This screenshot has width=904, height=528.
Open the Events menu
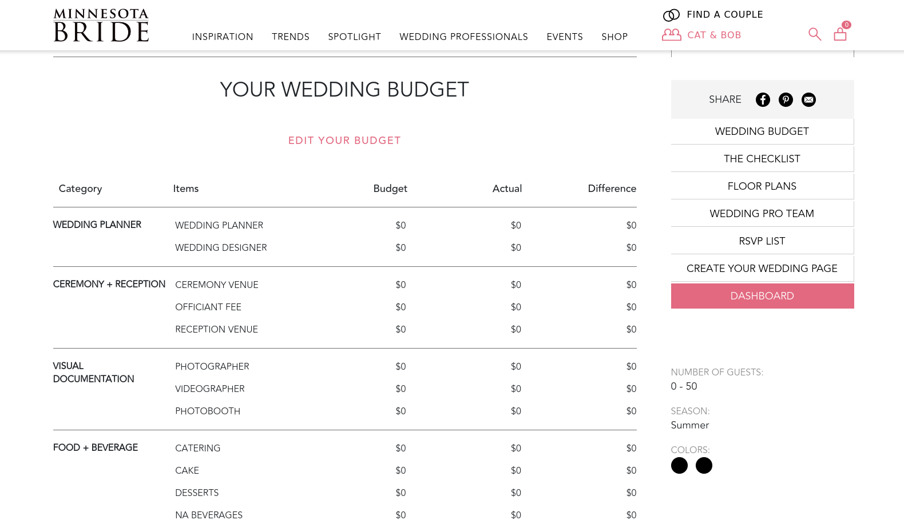565,37
